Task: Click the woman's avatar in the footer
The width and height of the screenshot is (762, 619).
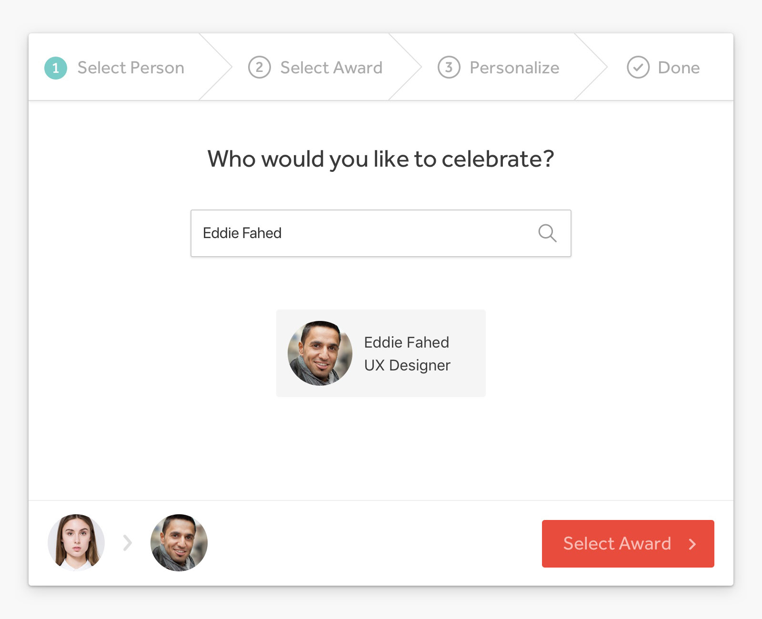Action: [76, 543]
